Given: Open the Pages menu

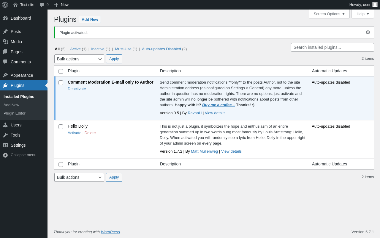Looking at the screenshot, I should [24, 52].
